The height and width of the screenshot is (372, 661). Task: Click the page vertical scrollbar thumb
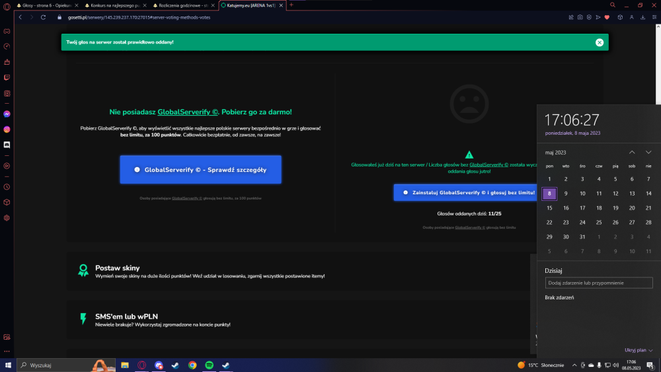coord(658,67)
